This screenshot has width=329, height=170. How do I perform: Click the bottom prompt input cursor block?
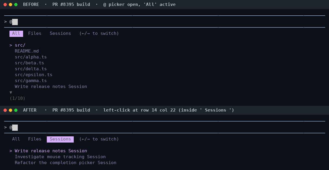pos(15,127)
